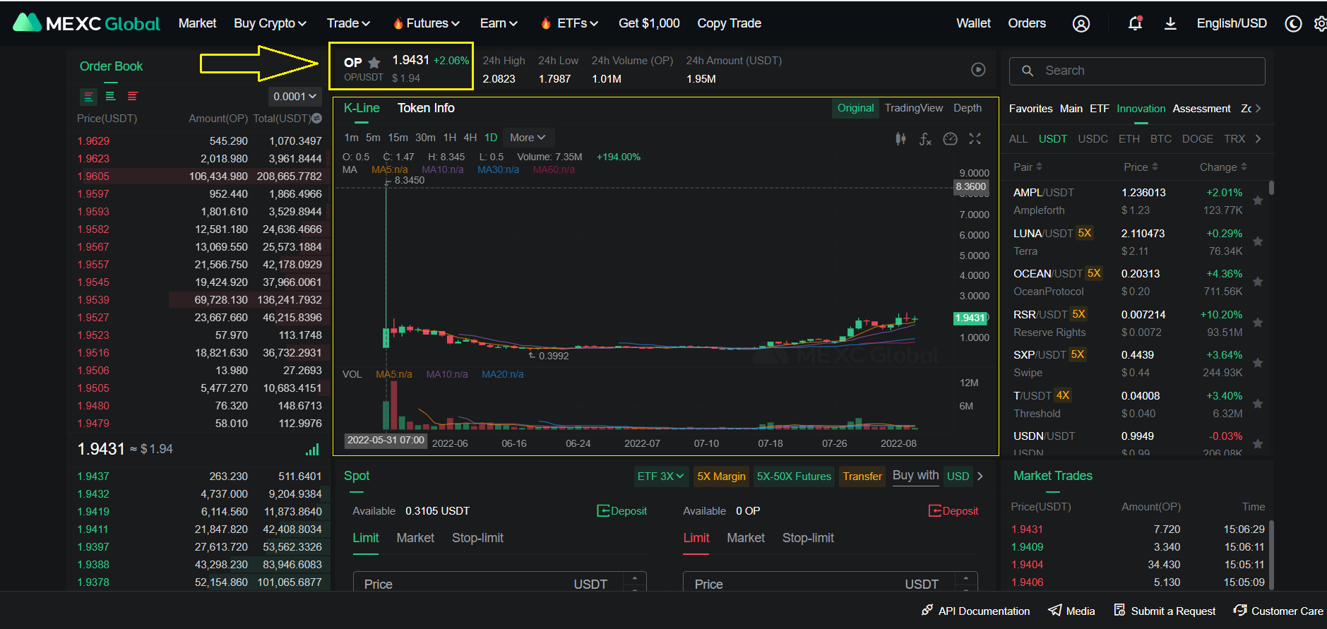Click the 5X Margin button
Screen dimensions: 1327x629
[721, 477]
